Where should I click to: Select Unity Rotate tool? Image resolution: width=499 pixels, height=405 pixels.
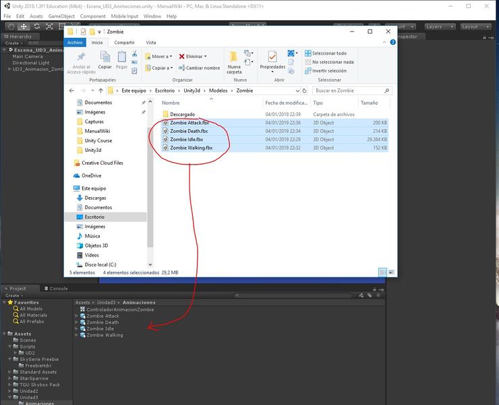tap(37, 26)
